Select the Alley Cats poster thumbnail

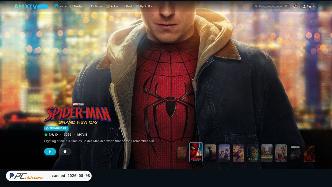pos(267,153)
